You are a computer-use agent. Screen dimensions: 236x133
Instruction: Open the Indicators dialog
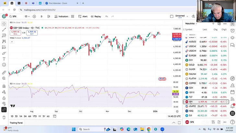point(61,17)
